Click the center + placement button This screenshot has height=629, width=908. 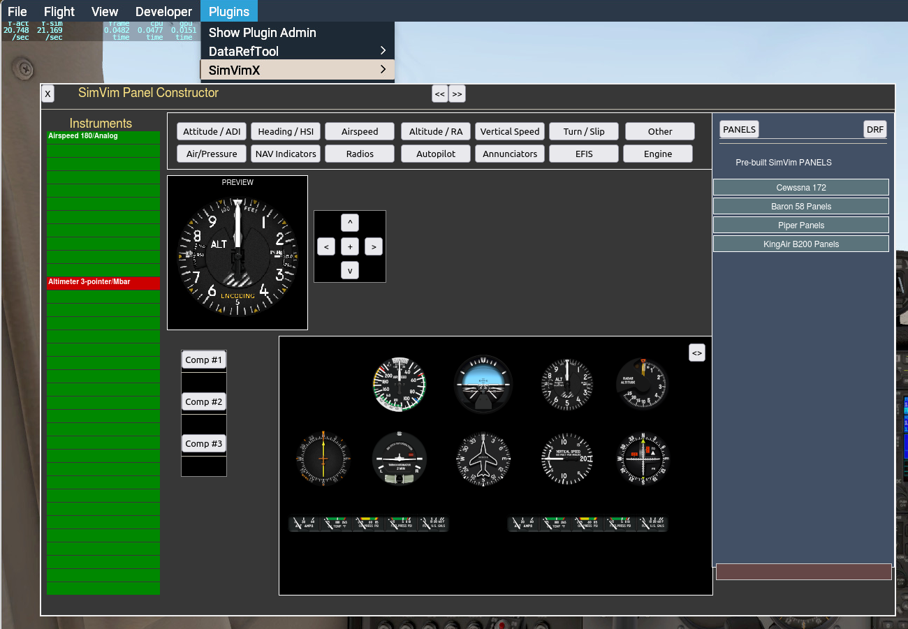pos(350,246)
